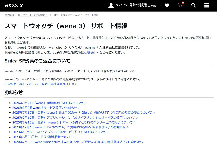Screen dimensions: 217x146
Task: Open the search magnifier icon
Action: click(194, 5)
